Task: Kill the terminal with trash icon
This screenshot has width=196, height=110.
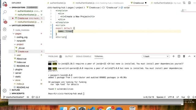Action: pos(184,56)
